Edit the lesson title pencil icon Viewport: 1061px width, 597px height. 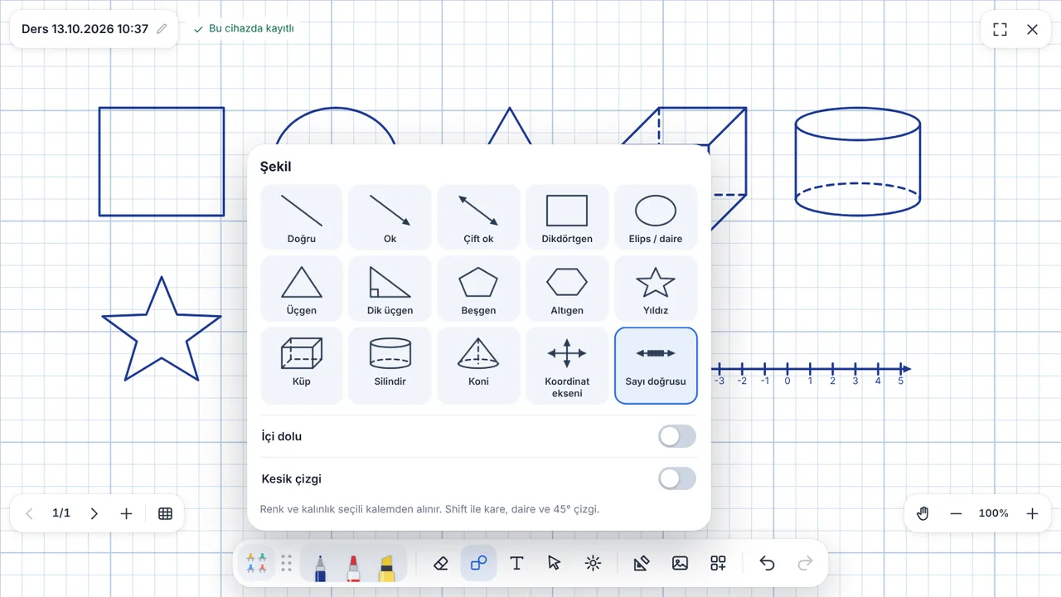tap(162, 29)
